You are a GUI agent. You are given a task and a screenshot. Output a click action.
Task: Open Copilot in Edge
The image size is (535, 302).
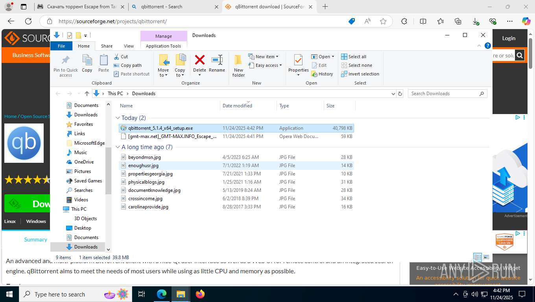tap(526, 21)
